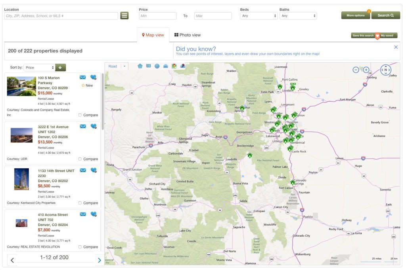Switch to Photo view tab

click(x=188, y=35)
